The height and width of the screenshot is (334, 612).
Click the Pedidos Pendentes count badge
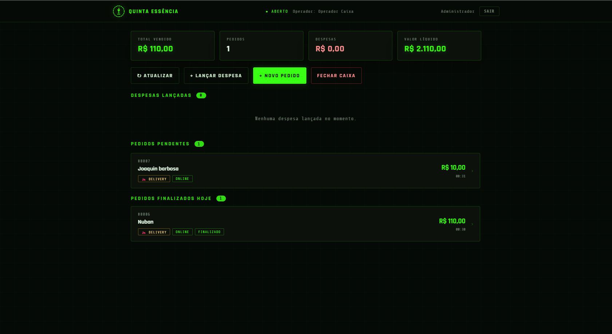click(199, 144)
